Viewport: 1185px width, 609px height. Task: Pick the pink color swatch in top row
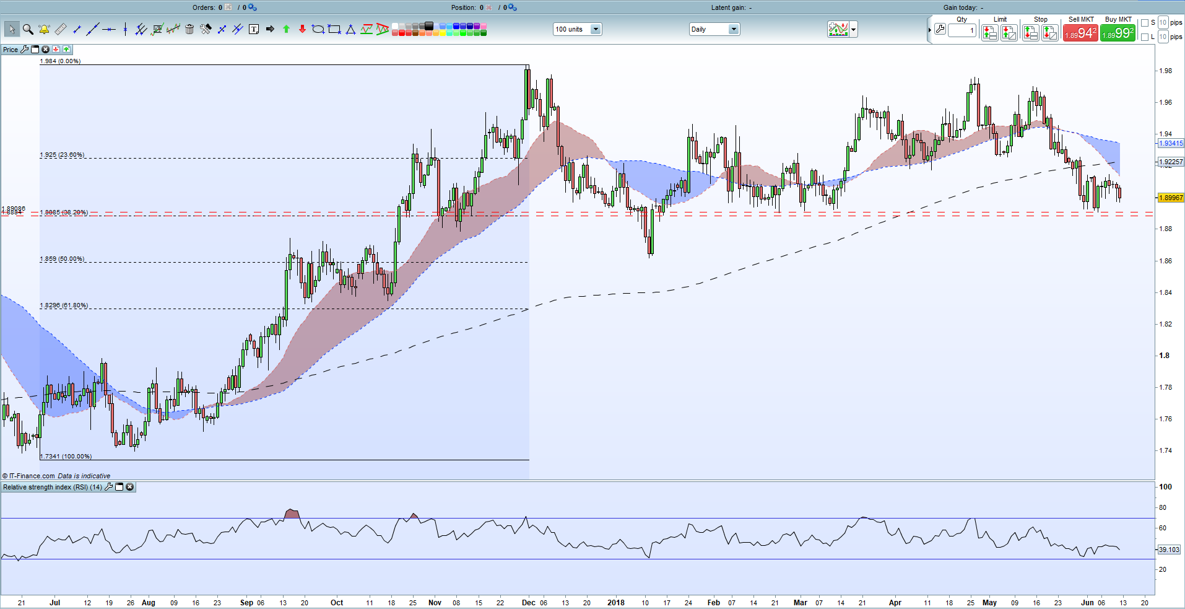coord(484,26)
